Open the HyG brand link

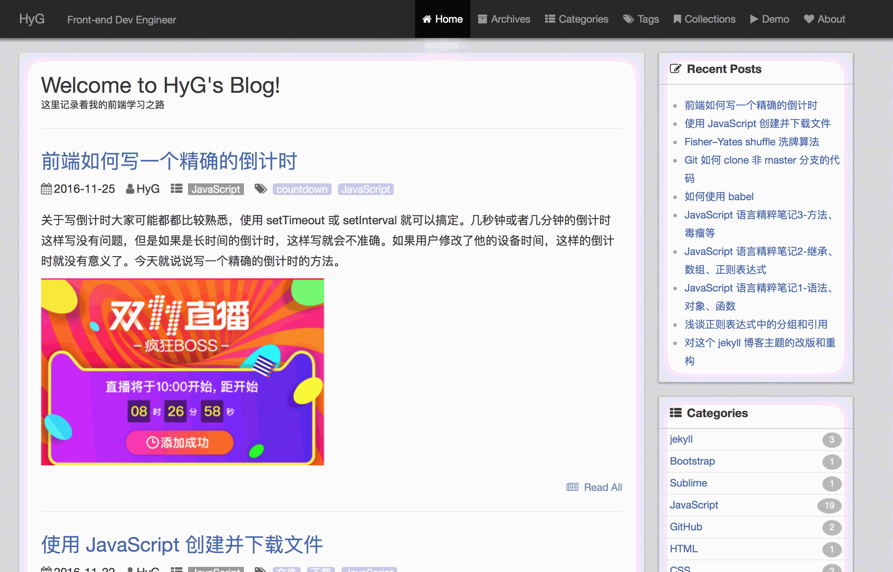[32, 19]
